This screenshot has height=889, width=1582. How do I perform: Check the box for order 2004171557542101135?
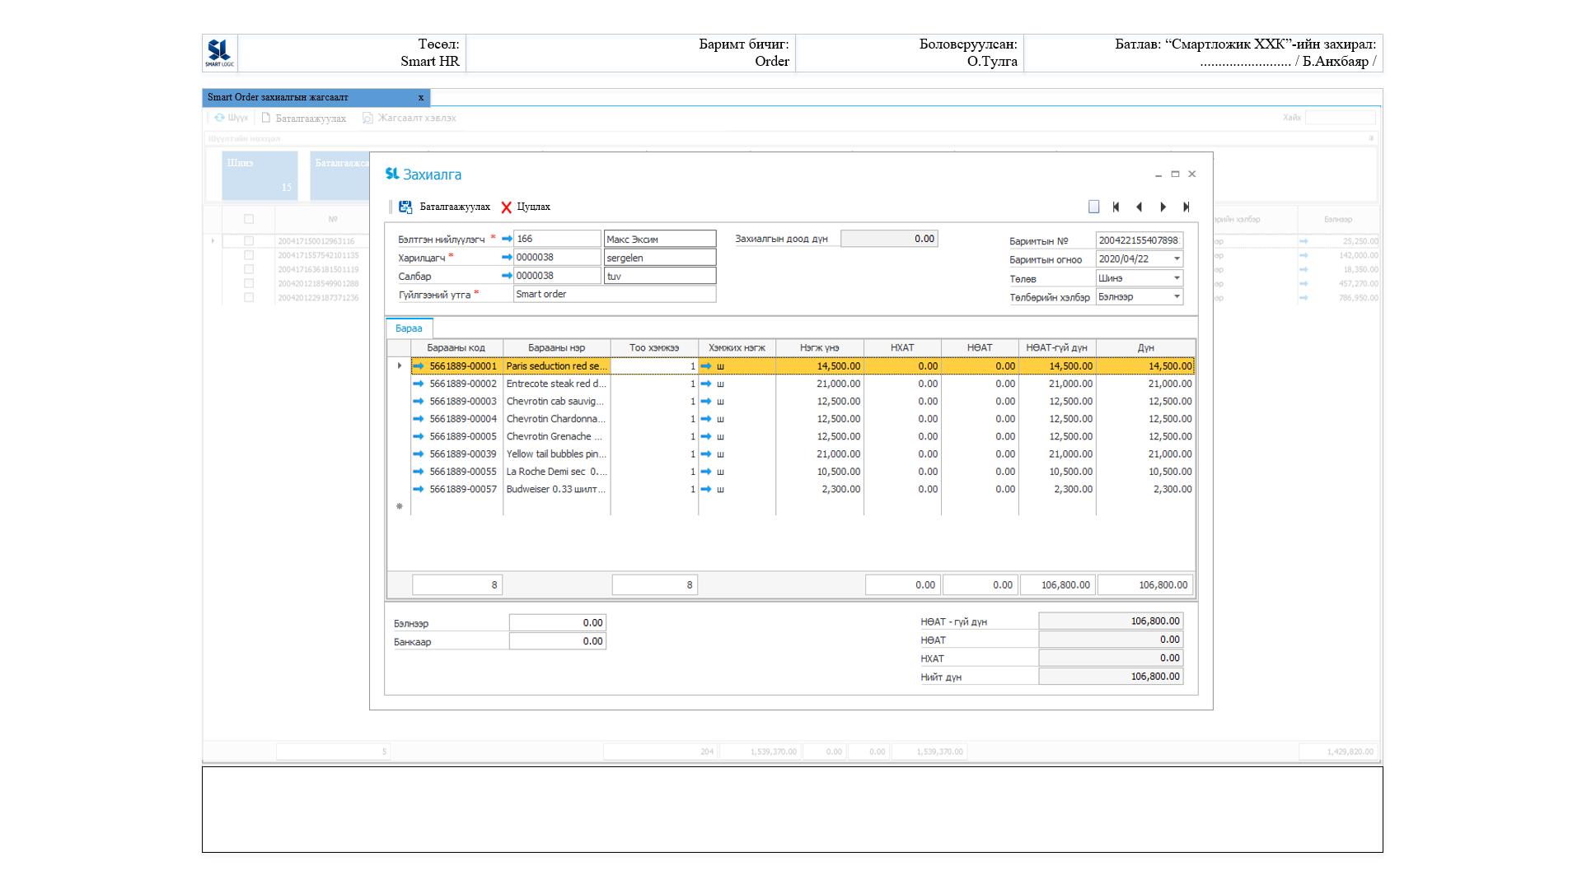click(x=249, y=255)
